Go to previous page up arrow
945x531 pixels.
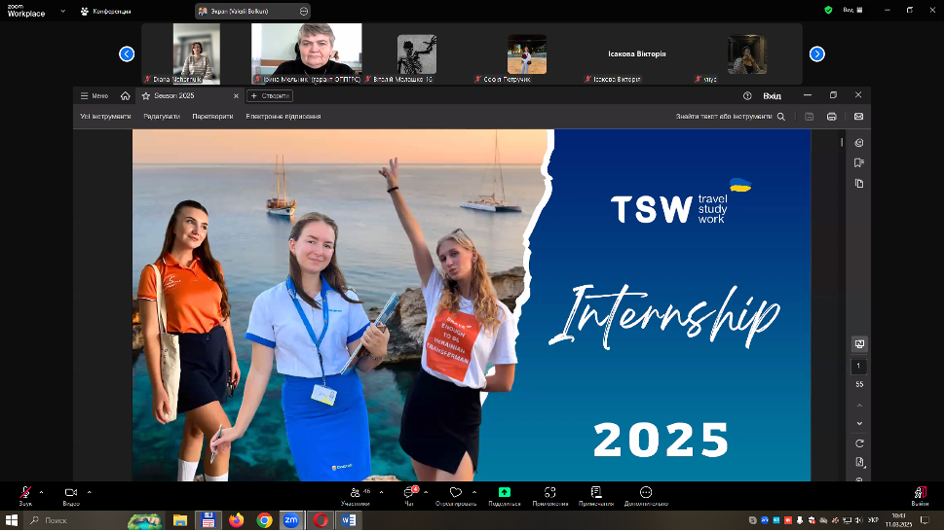point(859,406)
